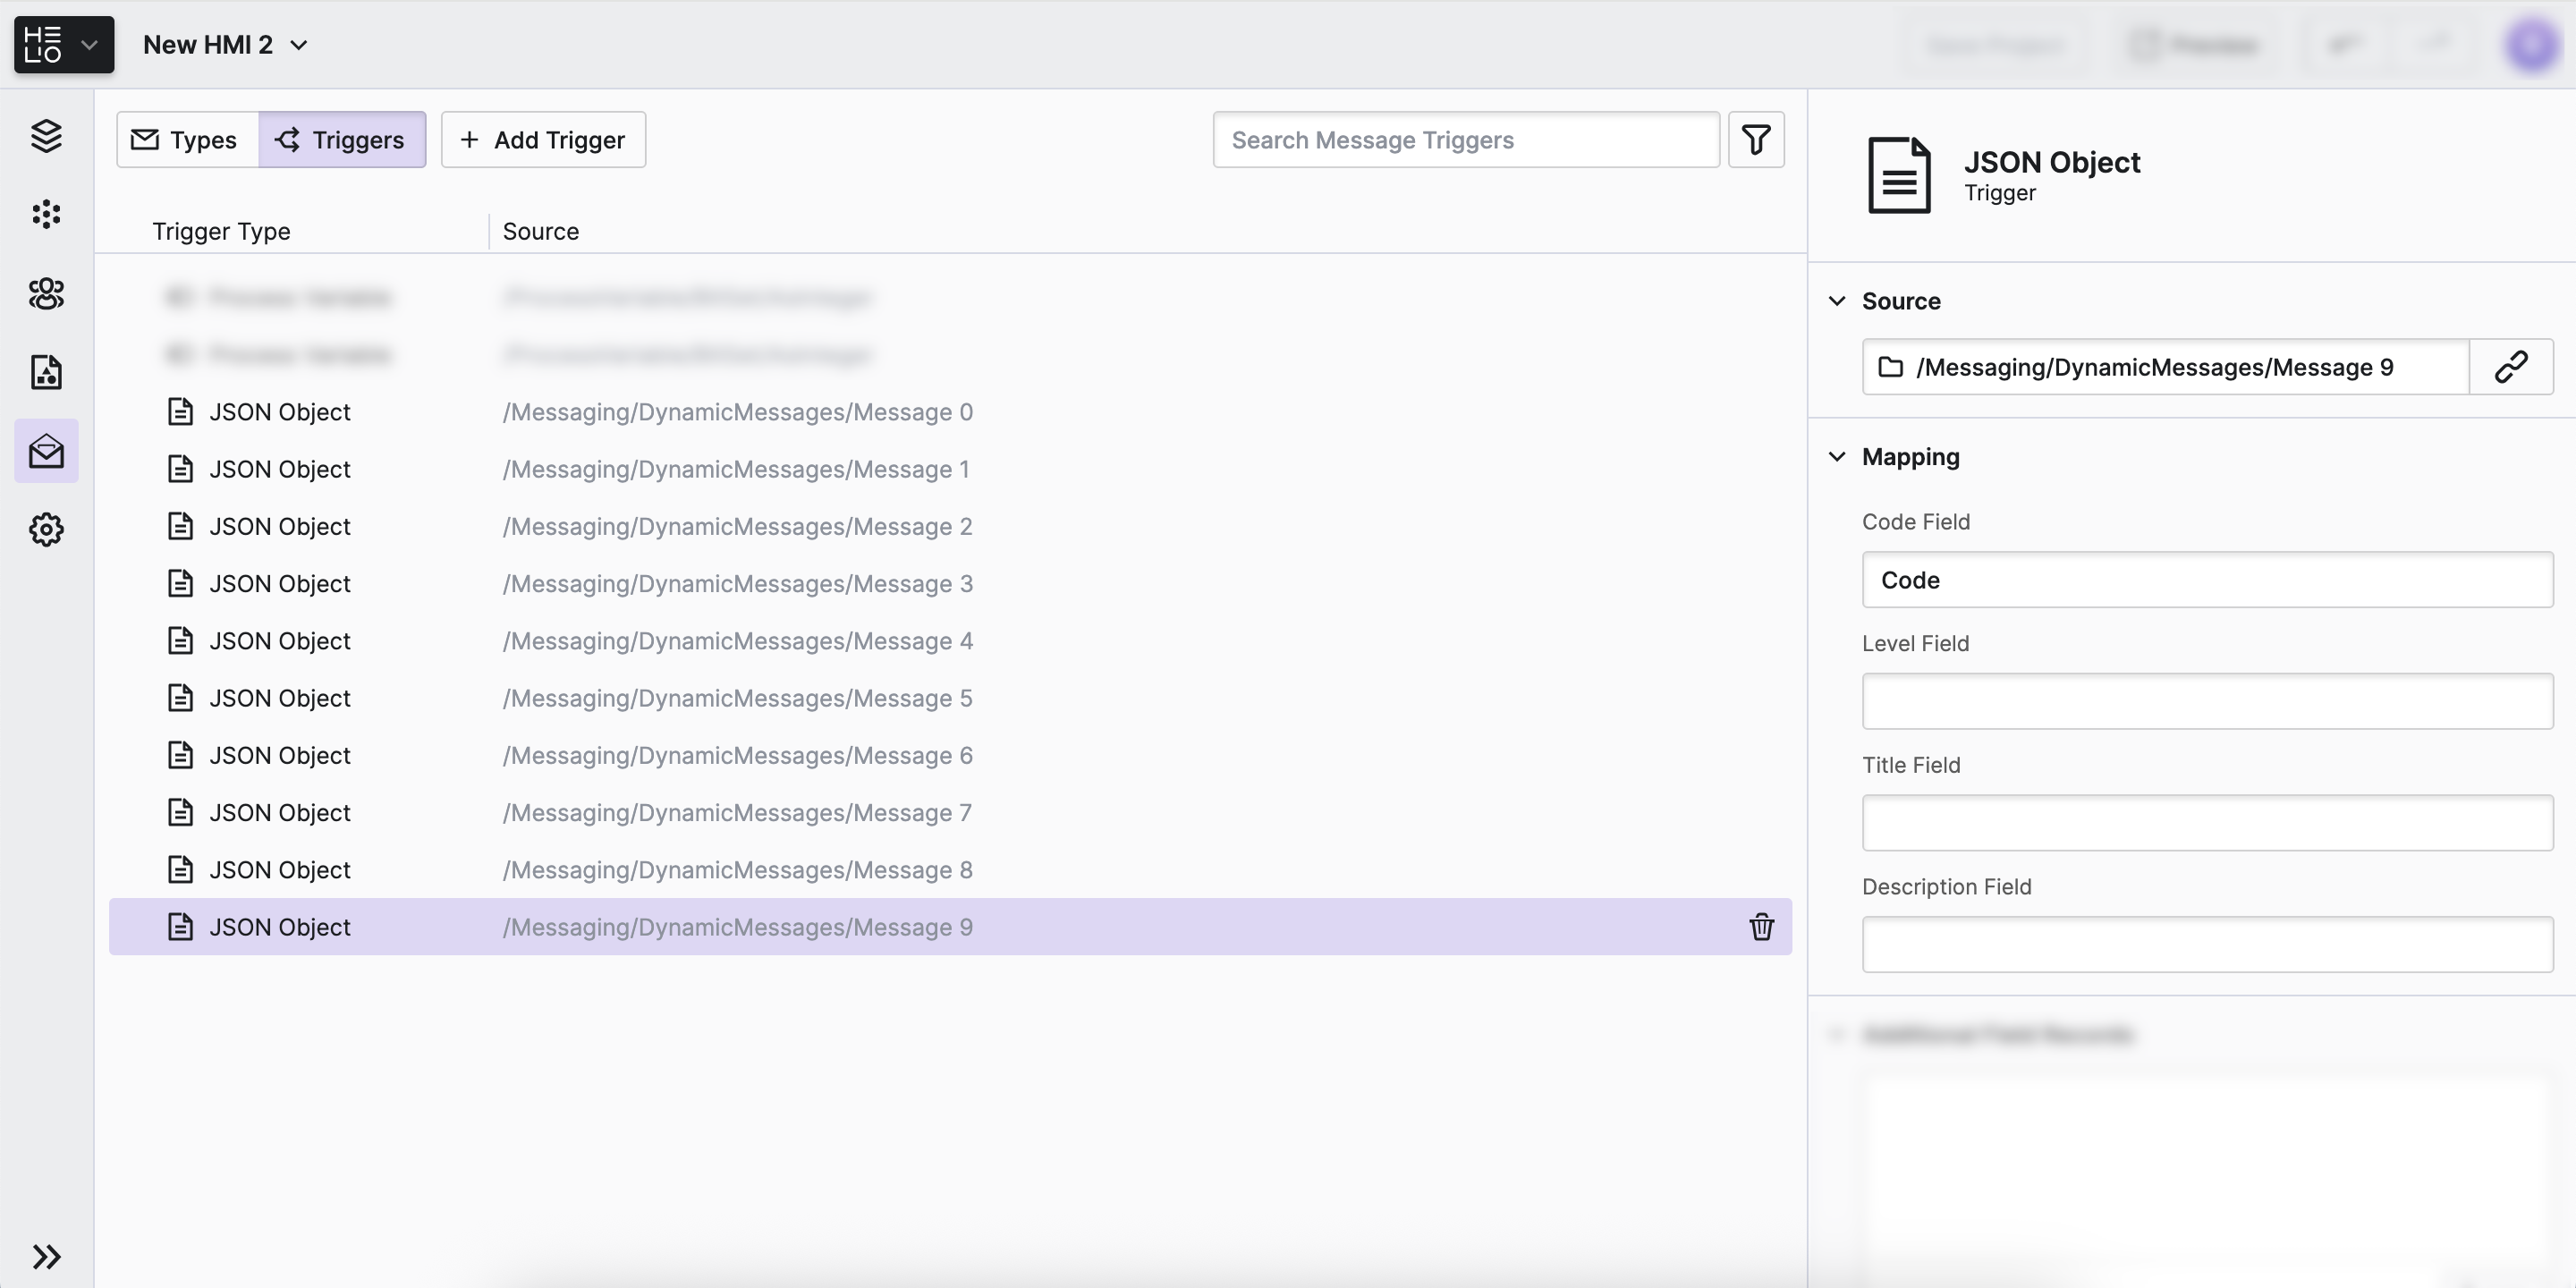Open the HELIO logo dropdown menu

coord(63,45)
